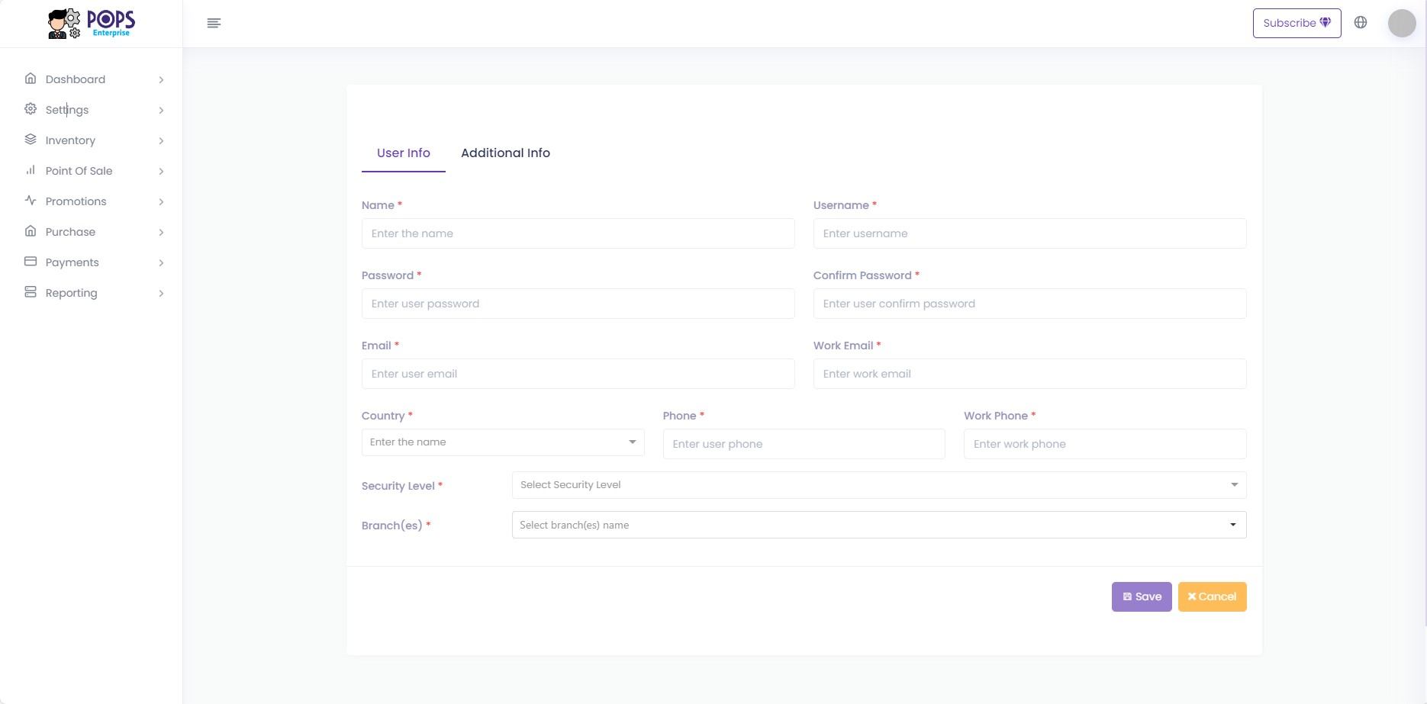The image size is (1427, 704).
Task: Click the Promotions icon in sidebar
Action: (x=30, y=201)
